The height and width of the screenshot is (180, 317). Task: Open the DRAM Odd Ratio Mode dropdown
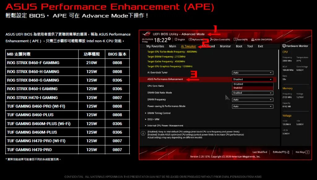click(x=253, y=93)
